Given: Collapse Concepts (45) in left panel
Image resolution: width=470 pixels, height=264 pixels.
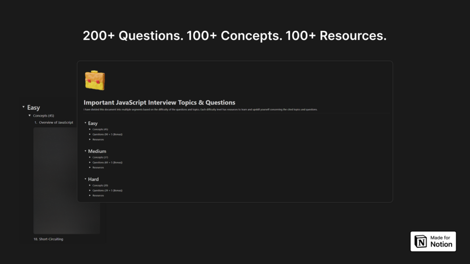Looking at the screenshot, I should click(x=29, y=115).
